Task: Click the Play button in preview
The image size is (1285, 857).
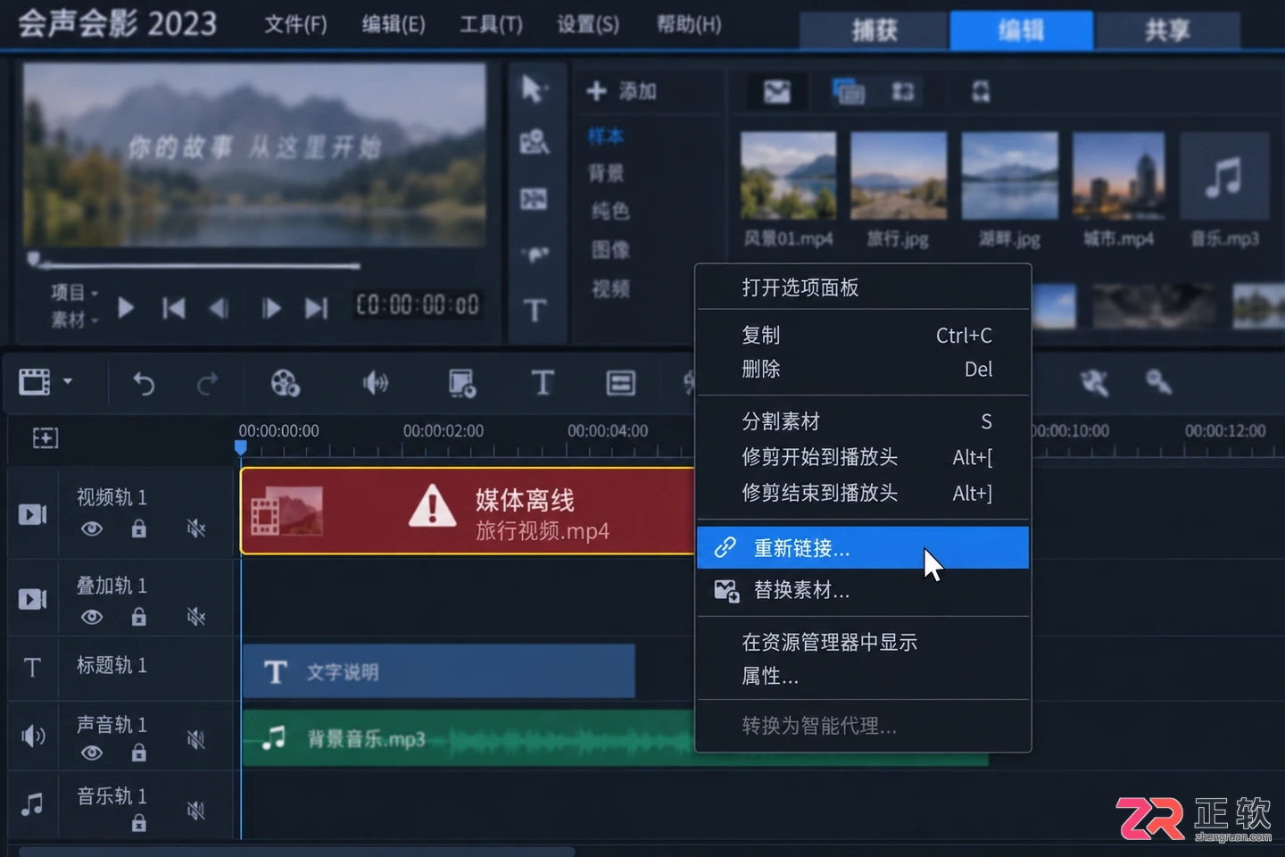Action: [126, 309]
